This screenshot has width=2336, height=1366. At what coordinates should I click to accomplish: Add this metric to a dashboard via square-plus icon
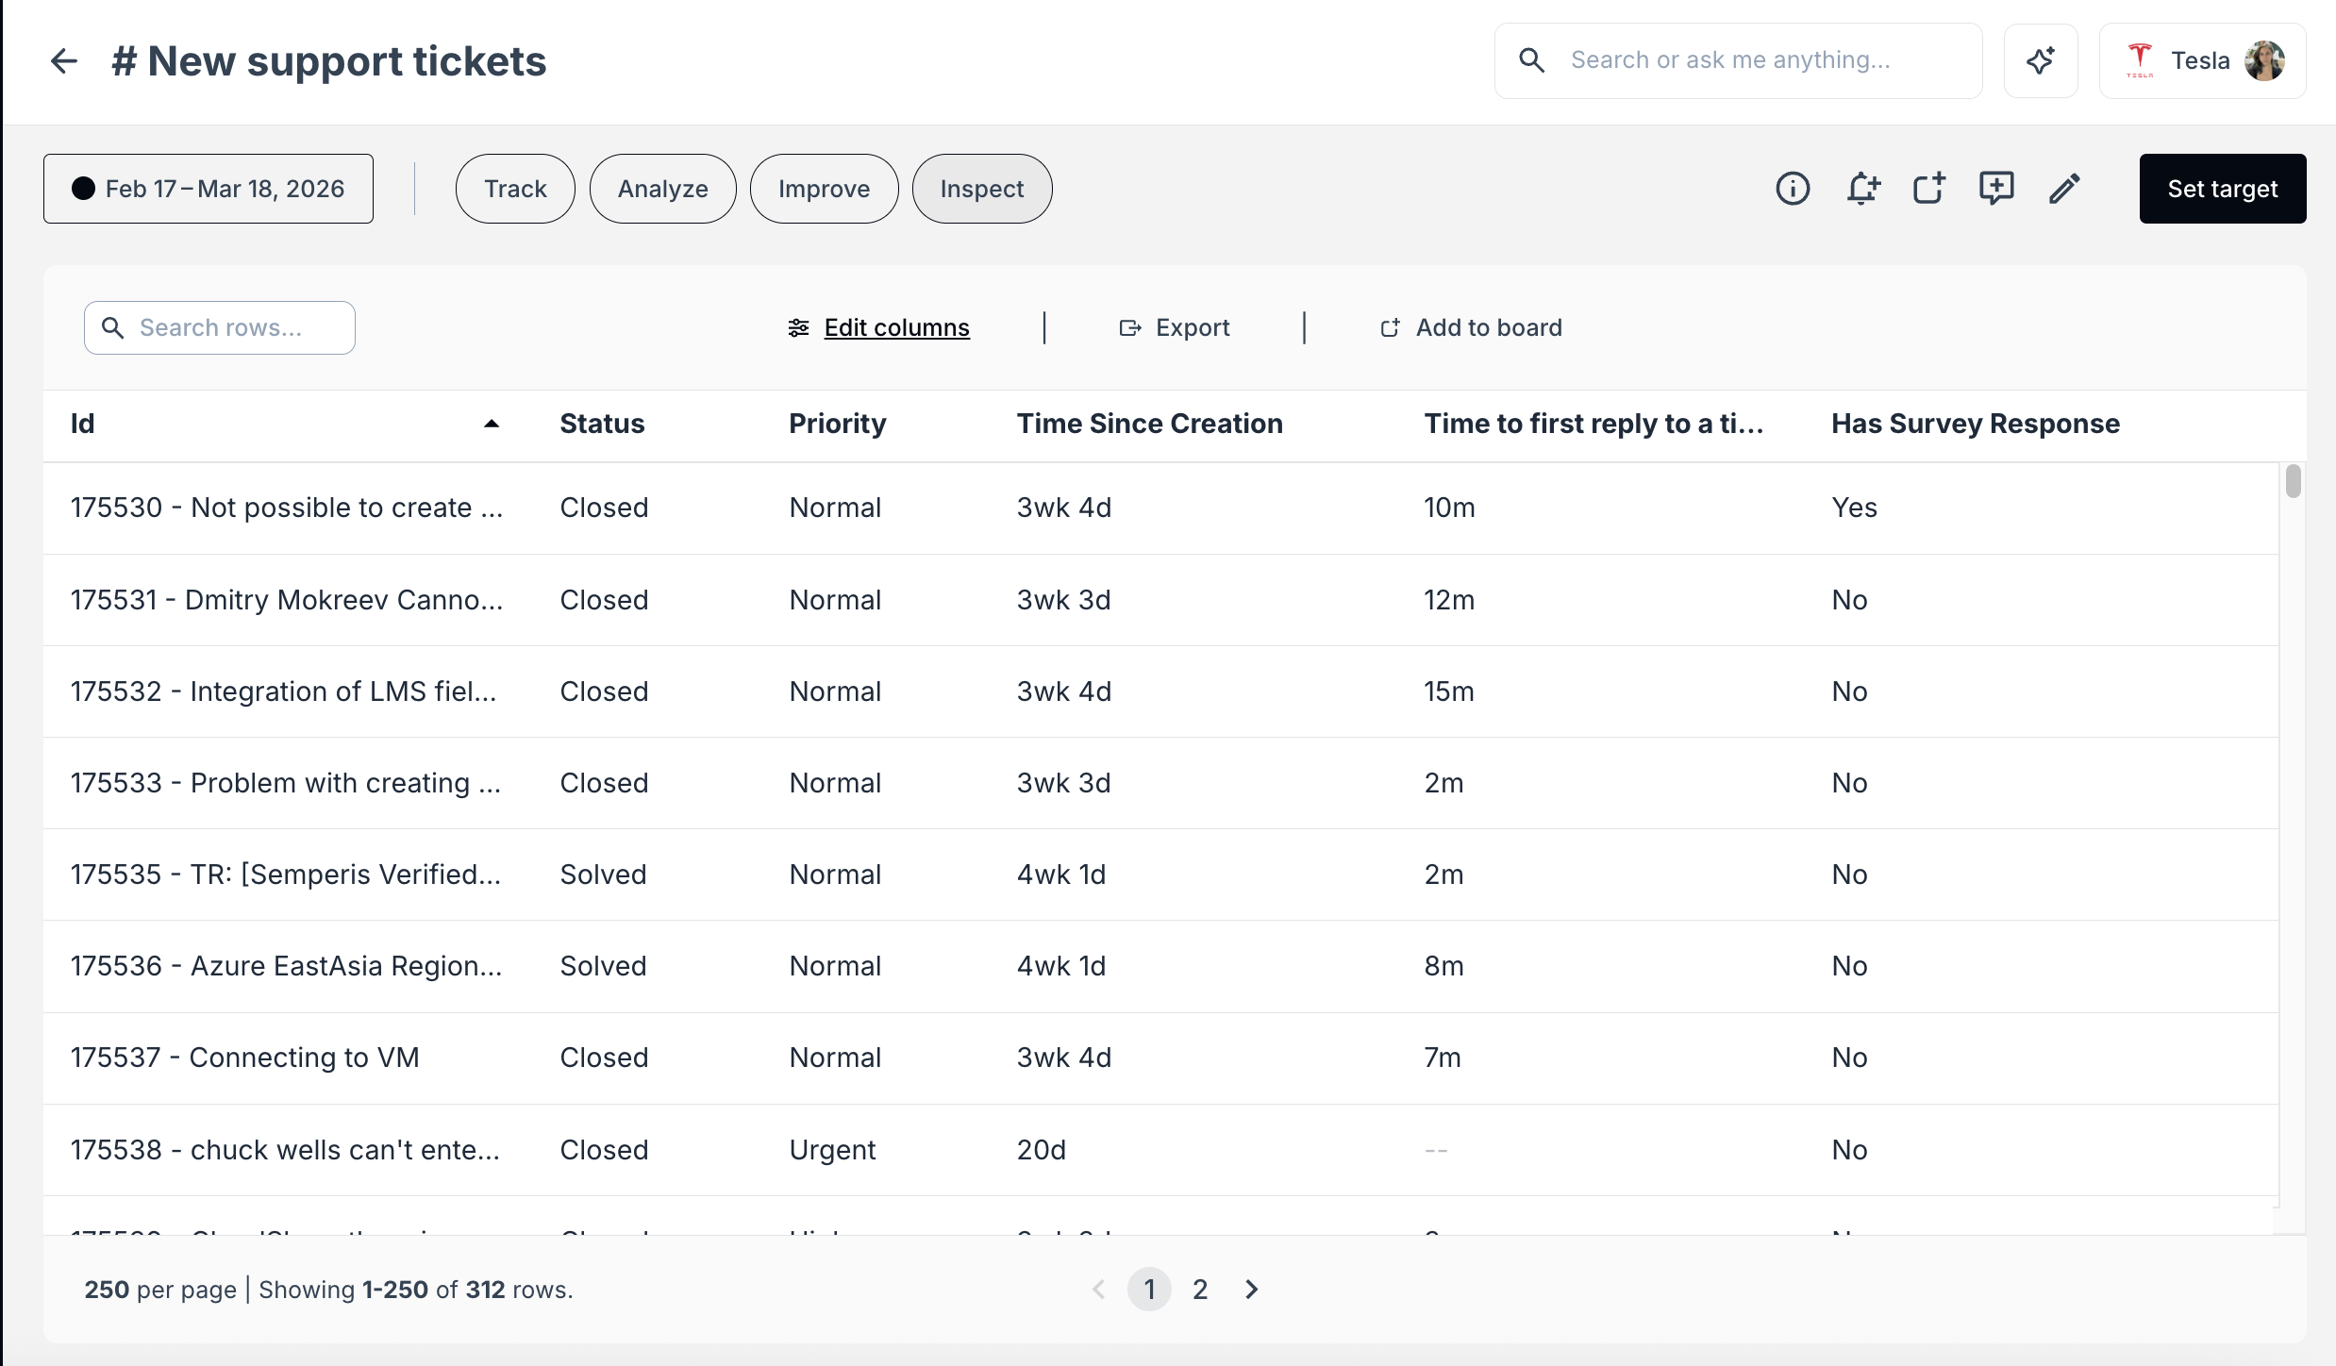click(x=1928, y=189)
